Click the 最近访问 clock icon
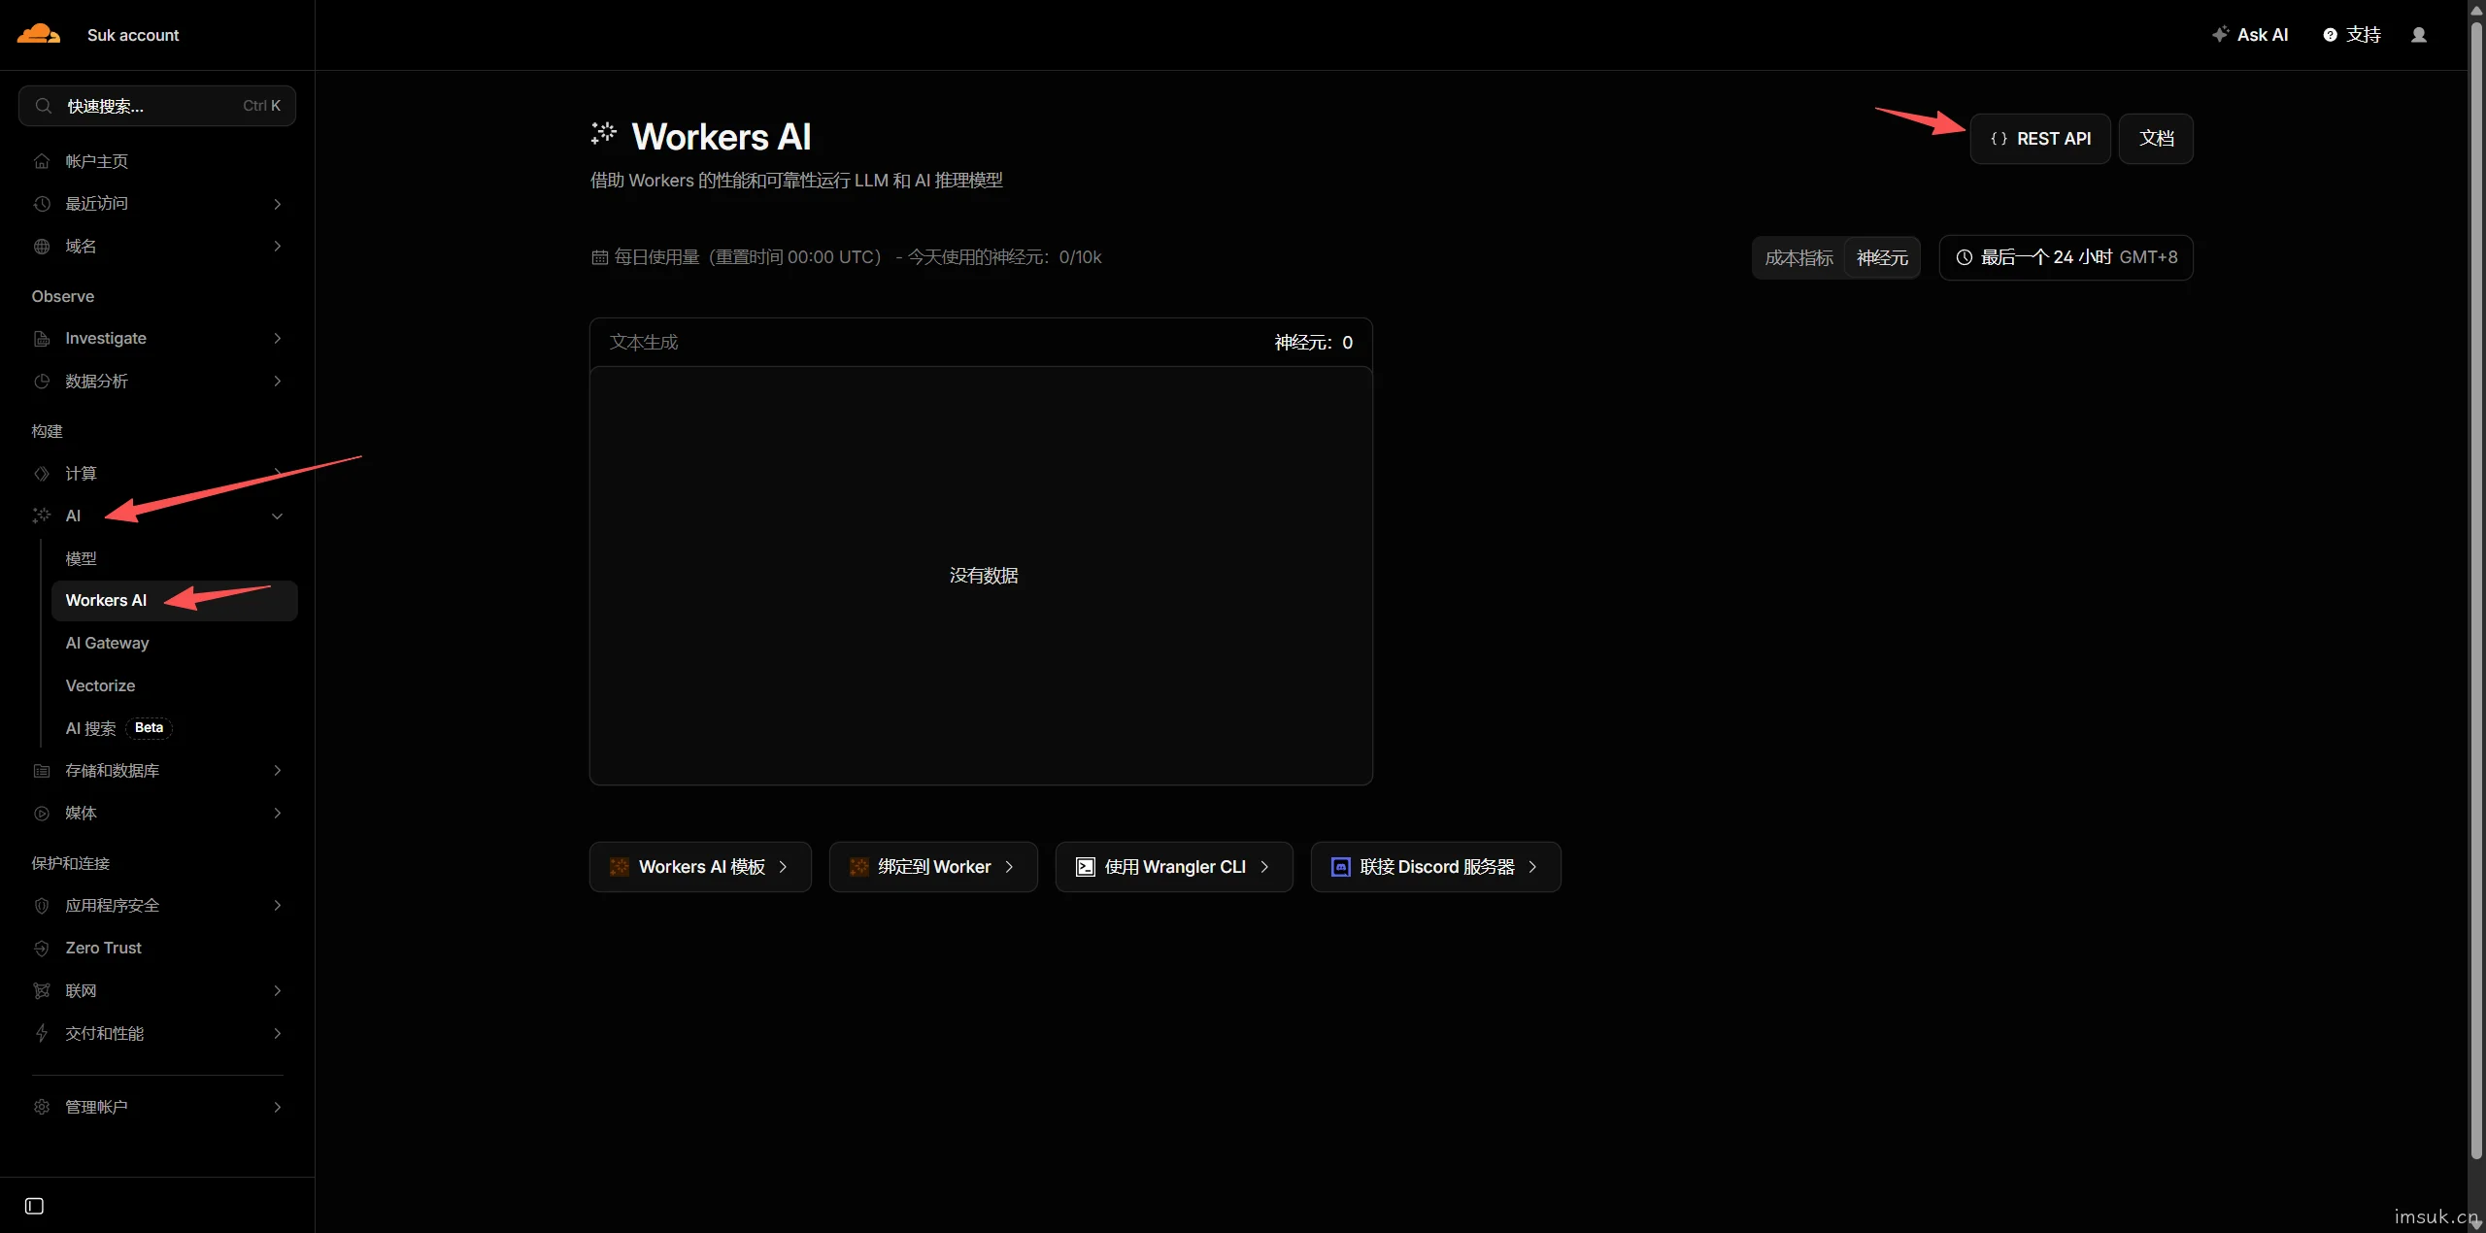 click(42, 204)
